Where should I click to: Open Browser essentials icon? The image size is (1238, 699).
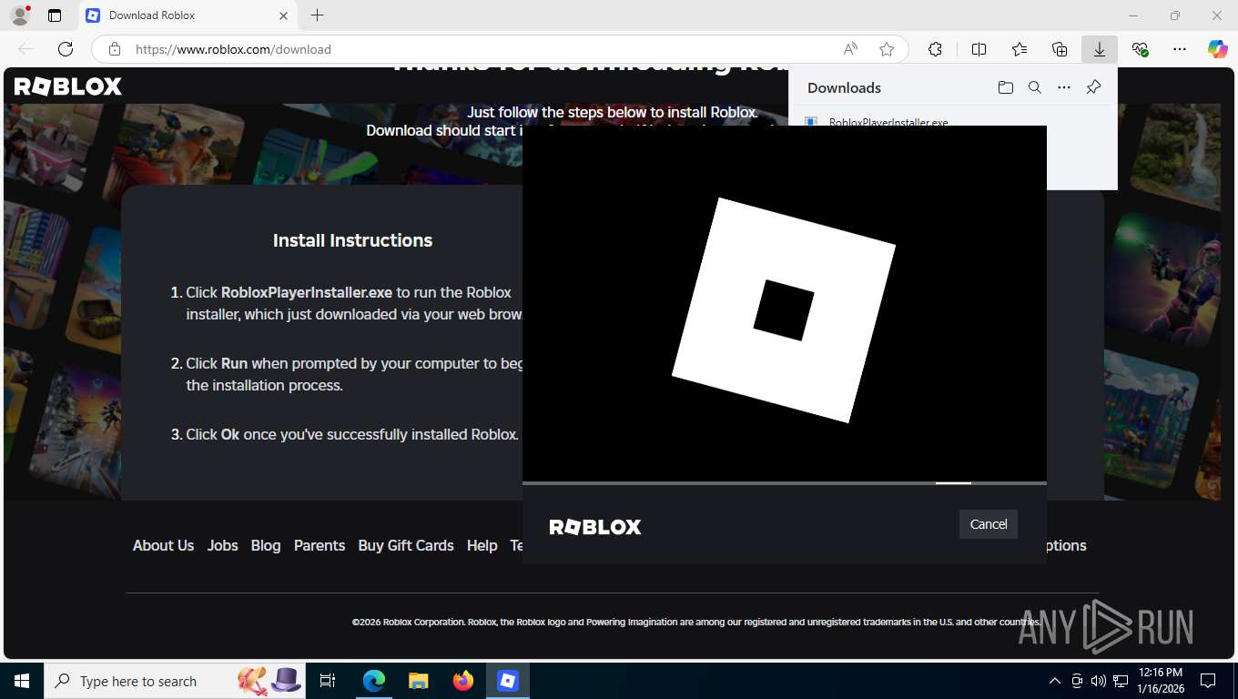[1140, 49]
